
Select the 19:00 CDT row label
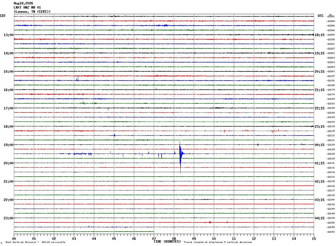[8, 145]
